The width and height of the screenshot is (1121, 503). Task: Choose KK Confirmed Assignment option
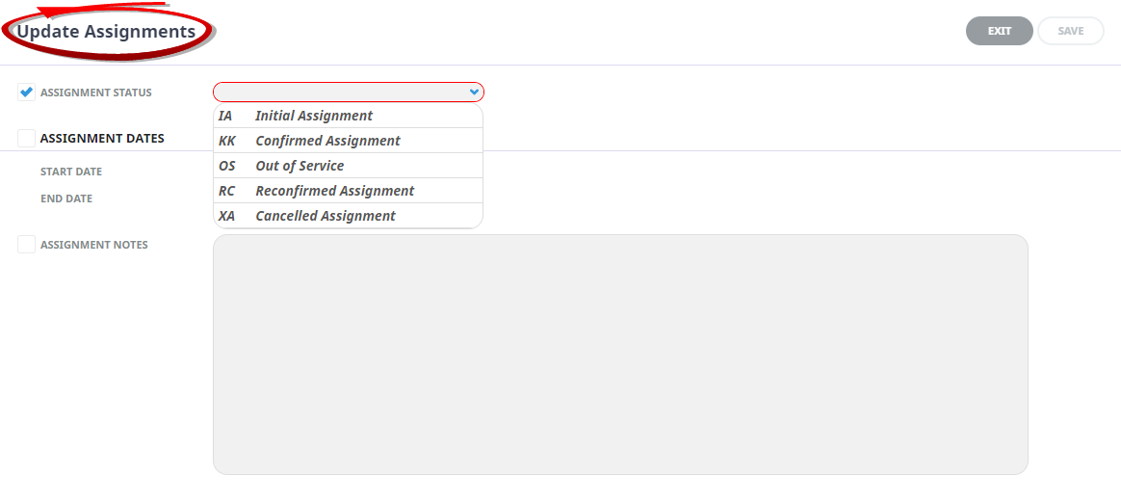(349, 141)
